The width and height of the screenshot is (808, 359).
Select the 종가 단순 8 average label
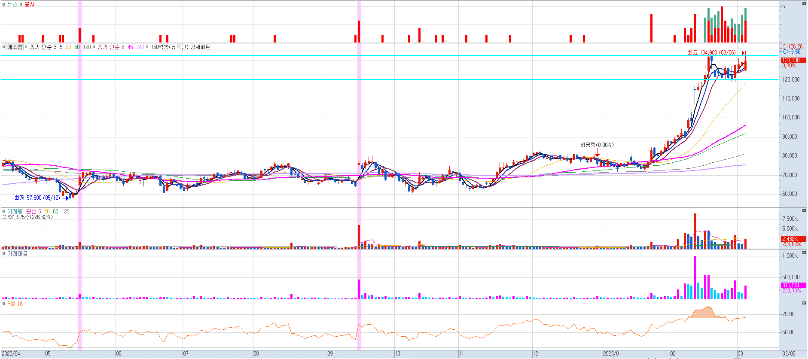[111, 47]
